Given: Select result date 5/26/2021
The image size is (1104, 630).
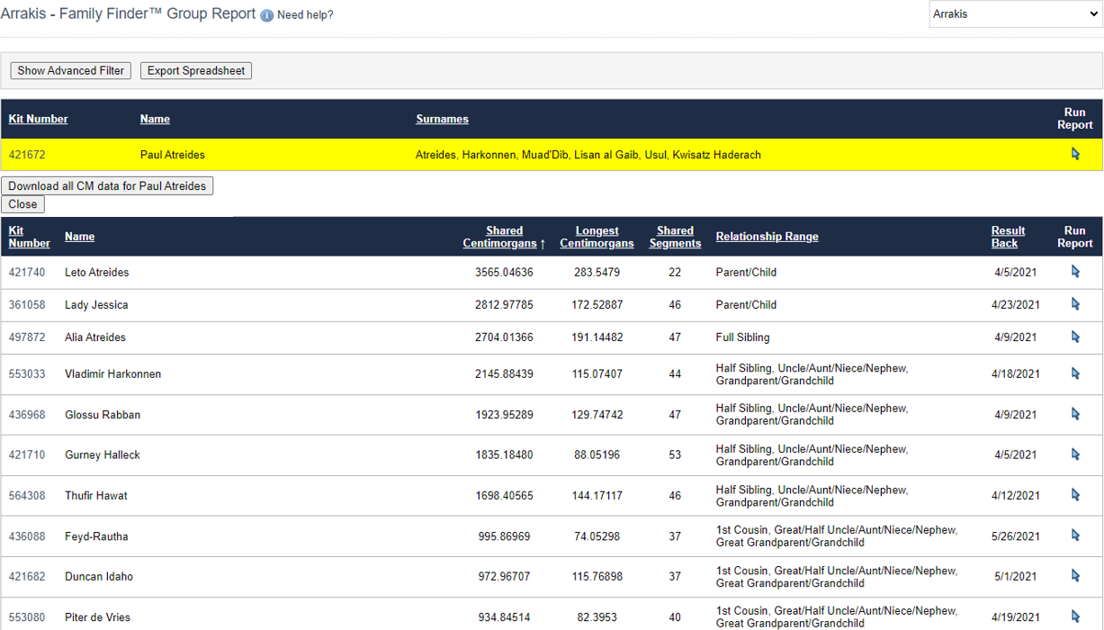Looking at the screenshot, I should pyautogui.click(x=1016, y=536).
